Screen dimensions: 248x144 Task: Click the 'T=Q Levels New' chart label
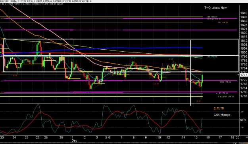tap(215, 8)
